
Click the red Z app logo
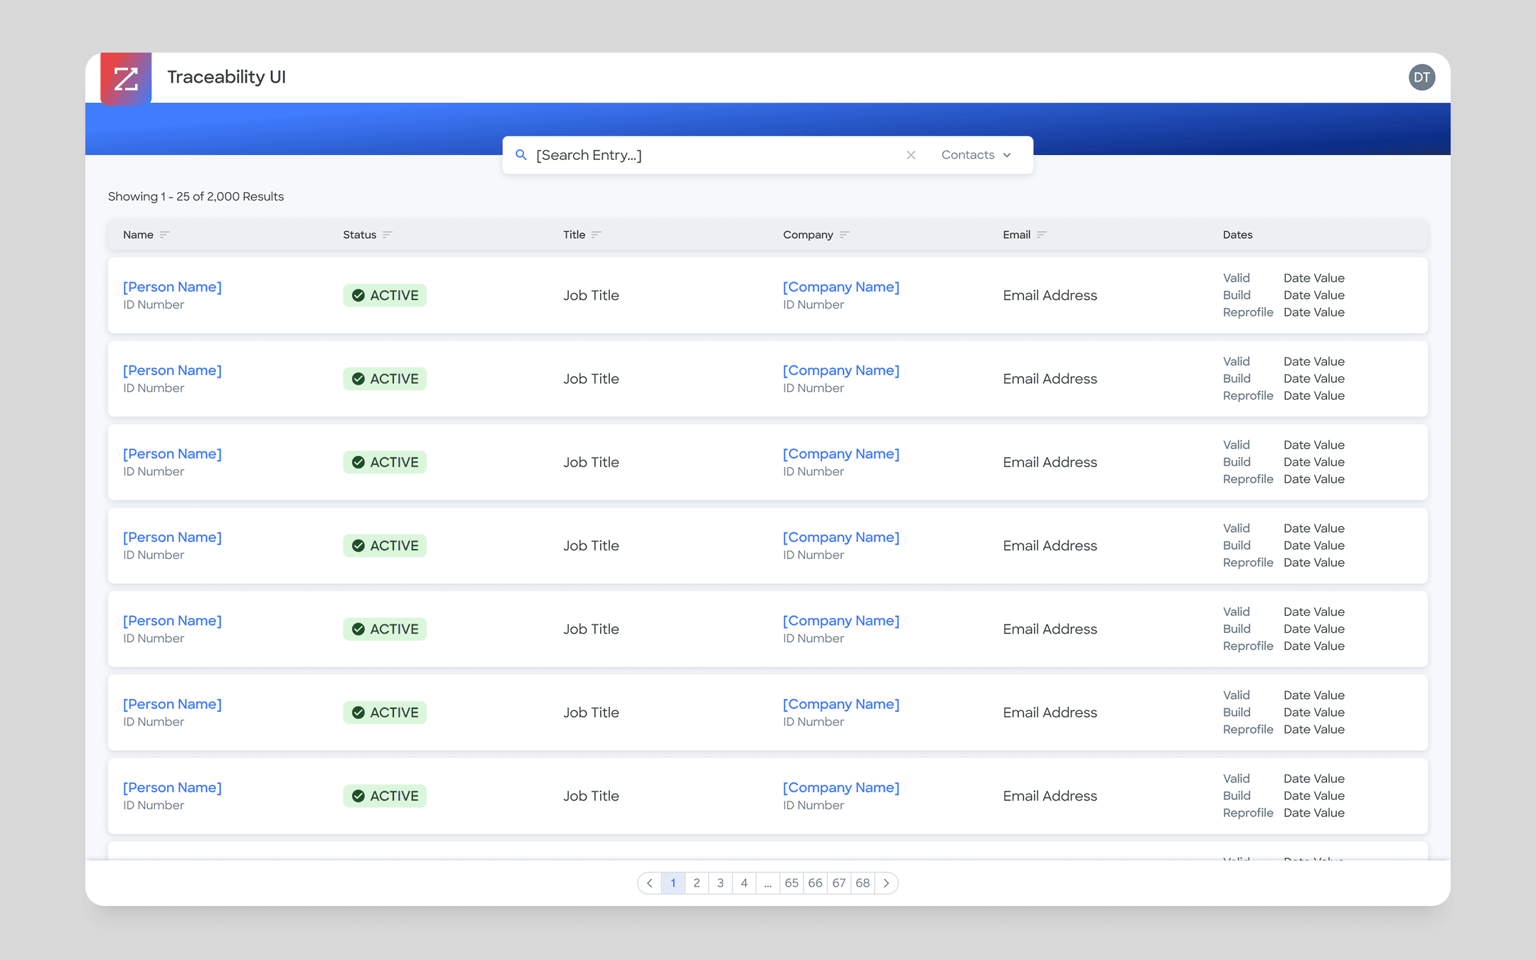coord(126,78)
